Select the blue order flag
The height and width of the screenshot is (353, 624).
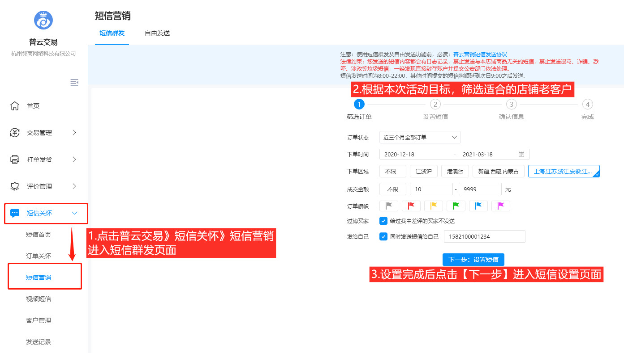click(478, 206)
